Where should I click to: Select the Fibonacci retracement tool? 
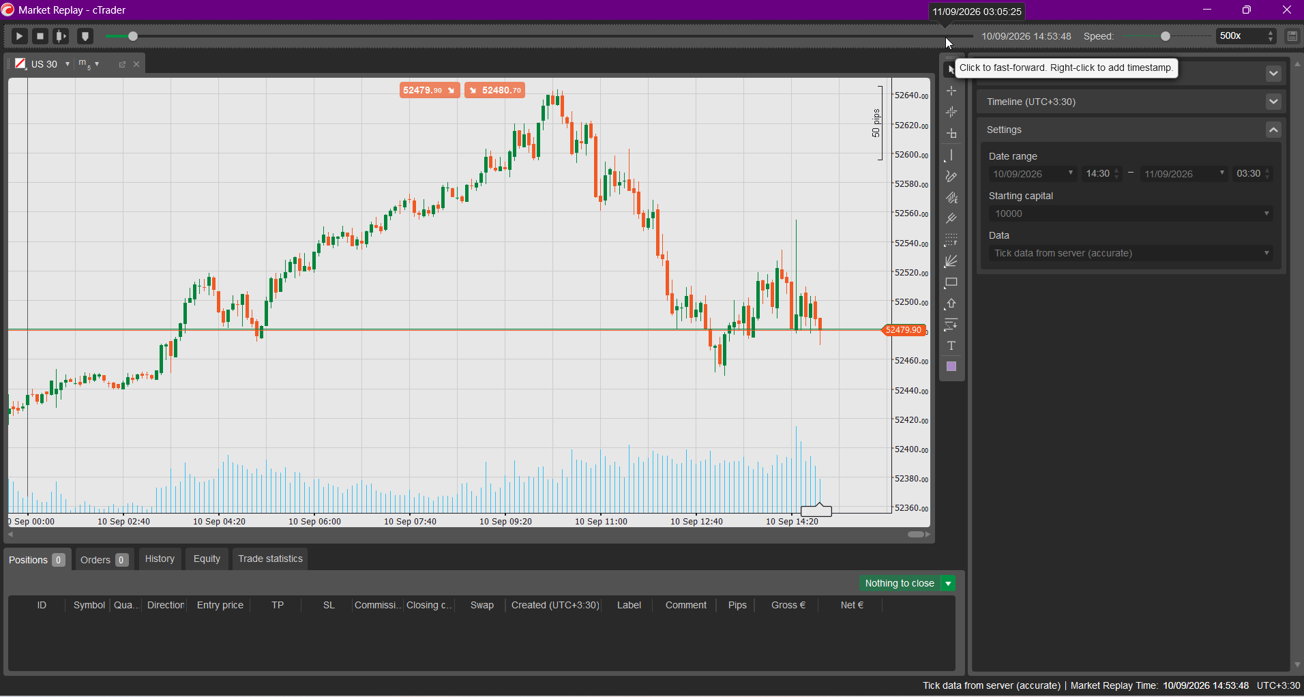[x=951, y=240]
